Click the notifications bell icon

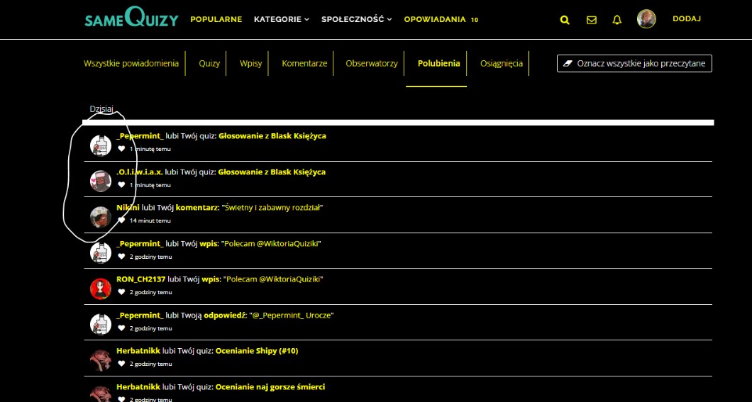pos(616,20)
